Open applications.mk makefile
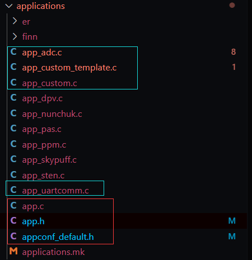Viewport: 252px width, 260px height. [53, 252]
